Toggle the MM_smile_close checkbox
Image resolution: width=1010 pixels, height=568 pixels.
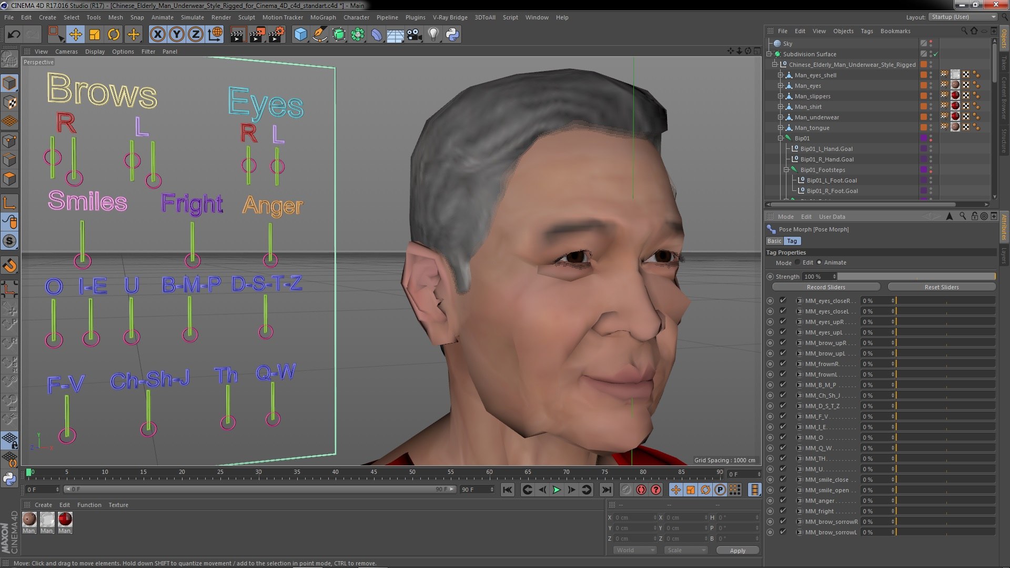click(783, 479)
